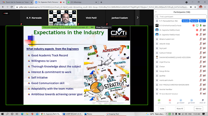Screen dimensions: 208x116
Task: Click participant B-61 PINGALE SHREYASH NANDKUMAR
Action: tap(174, 85)
